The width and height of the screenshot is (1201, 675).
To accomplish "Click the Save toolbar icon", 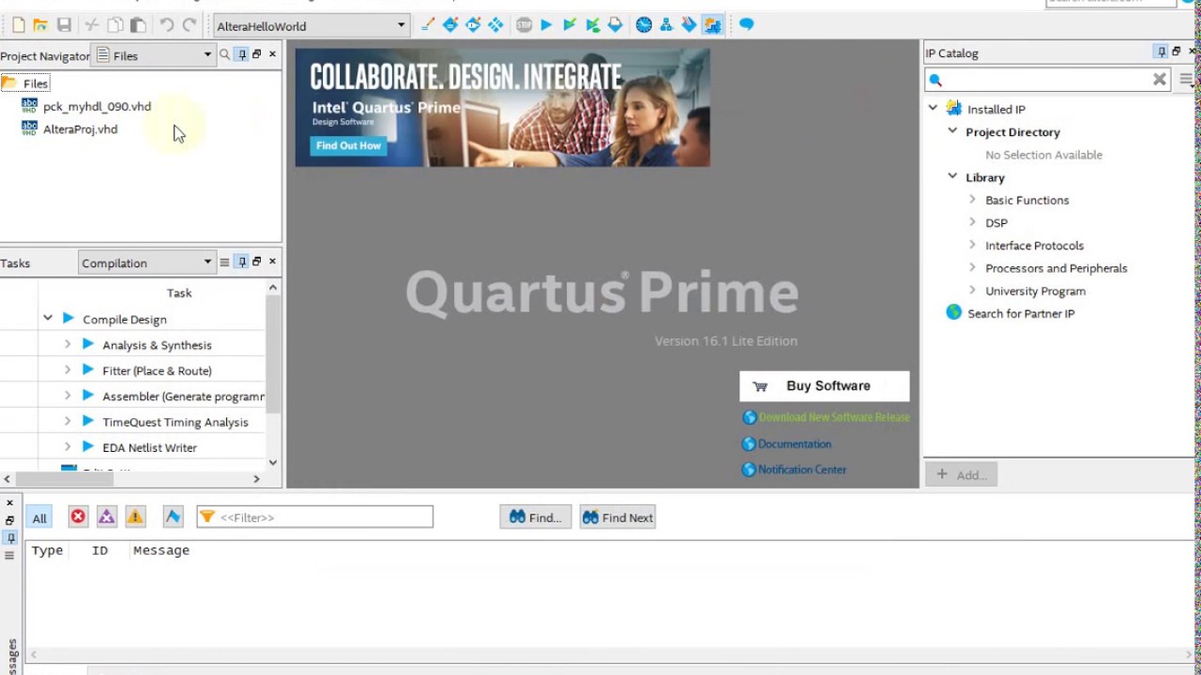I will (x=64, y=25).
